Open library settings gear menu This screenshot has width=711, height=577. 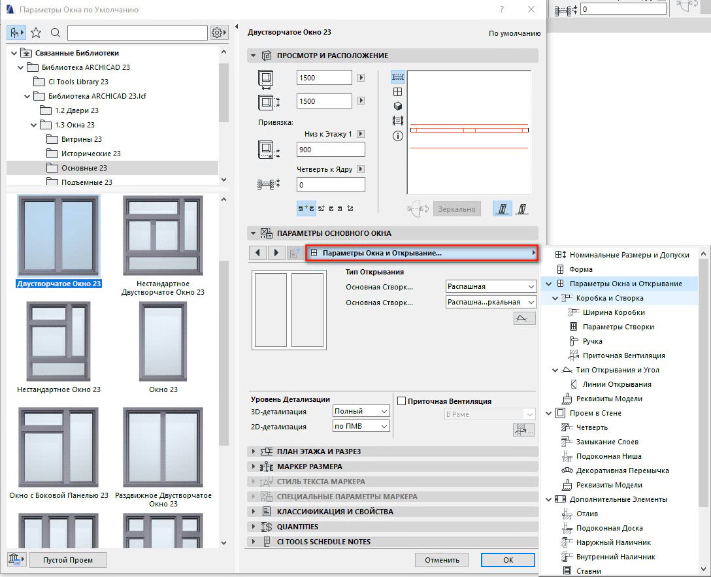tap(219, 33)
